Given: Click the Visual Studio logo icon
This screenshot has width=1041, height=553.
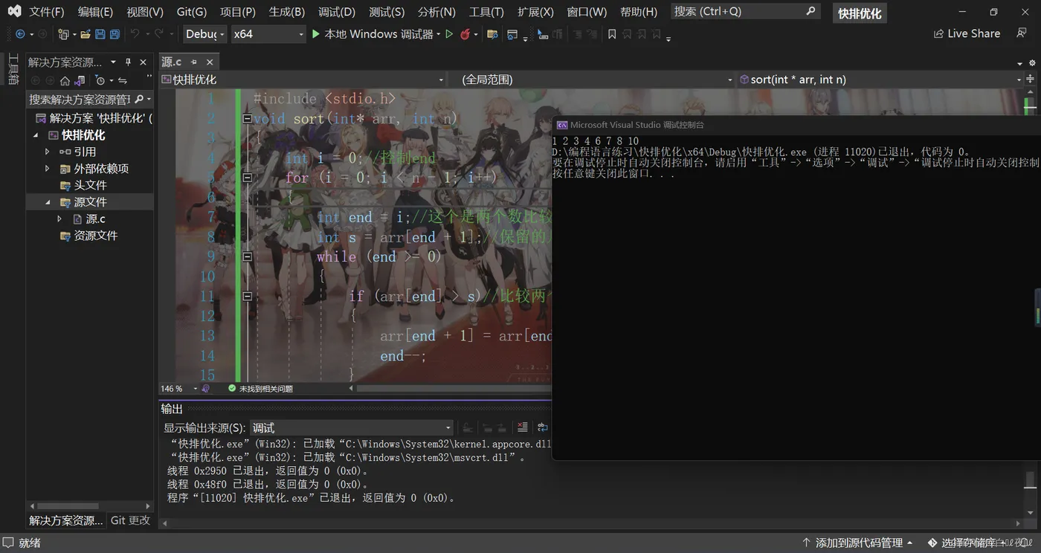Looking at the screenshot, I should [x=14, y=11].
